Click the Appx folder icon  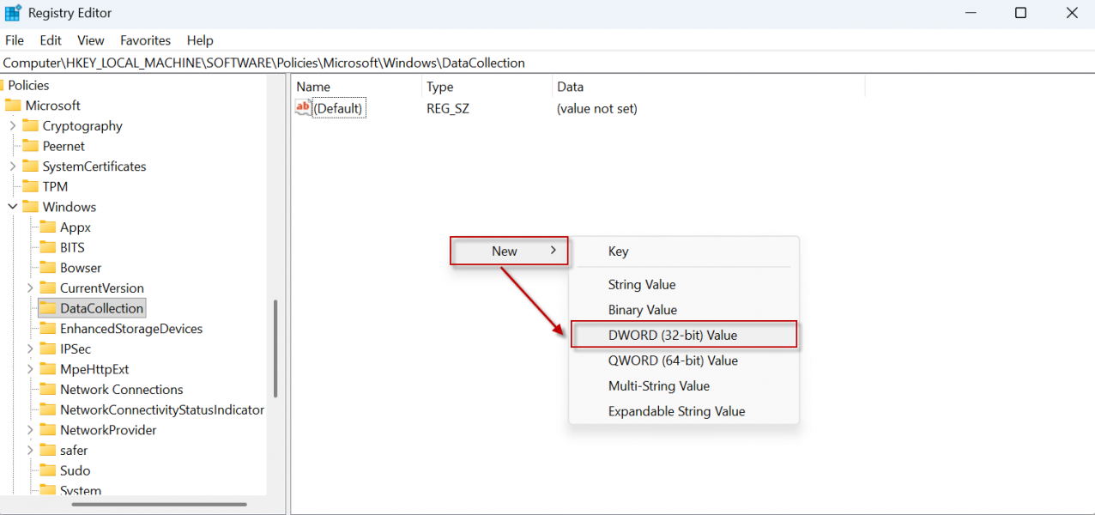47,227
